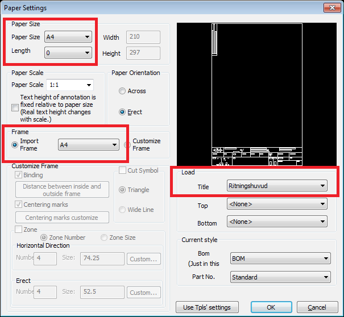This screenshot has height=317, width=344.
Task: Open the Top dropdown showing None
Action: (x=277, y=204)
